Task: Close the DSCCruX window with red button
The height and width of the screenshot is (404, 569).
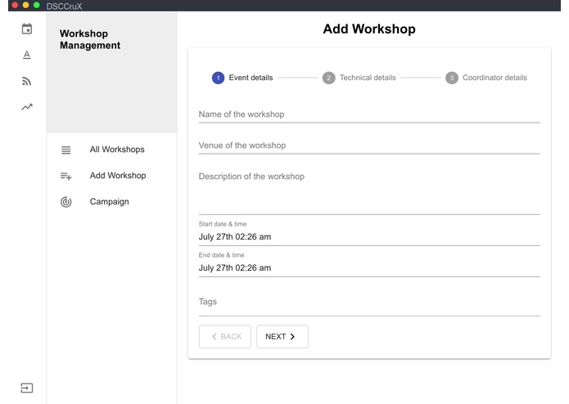Action: click(16, 5)
